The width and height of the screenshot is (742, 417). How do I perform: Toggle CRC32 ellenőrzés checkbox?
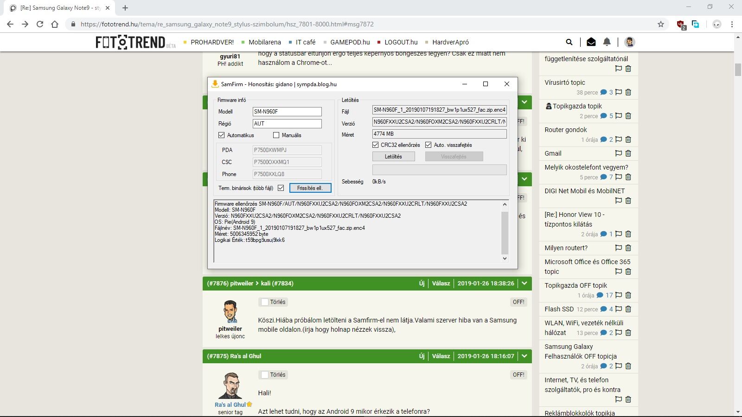pyautogui.click(x=375, y=145)
